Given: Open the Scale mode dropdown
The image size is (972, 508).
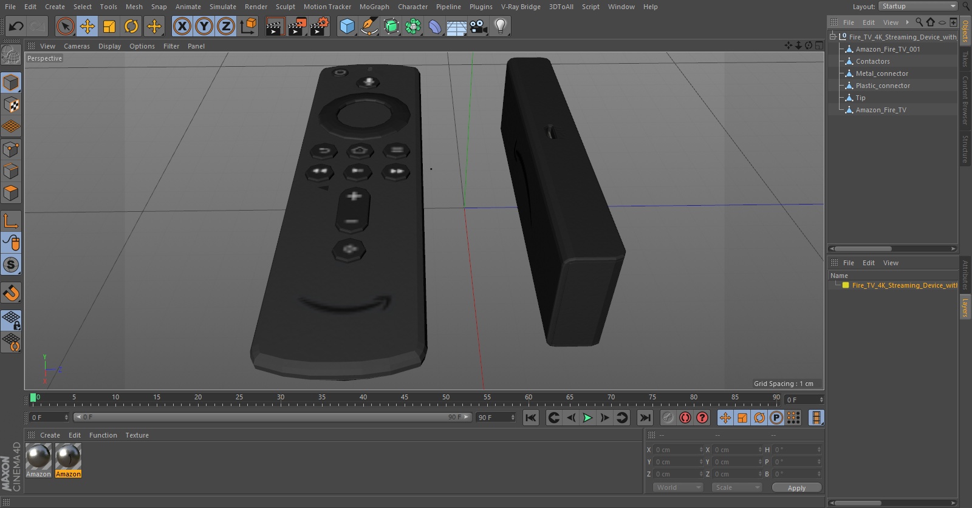Looking at the screenshot, I should click(x=737, y=487).
